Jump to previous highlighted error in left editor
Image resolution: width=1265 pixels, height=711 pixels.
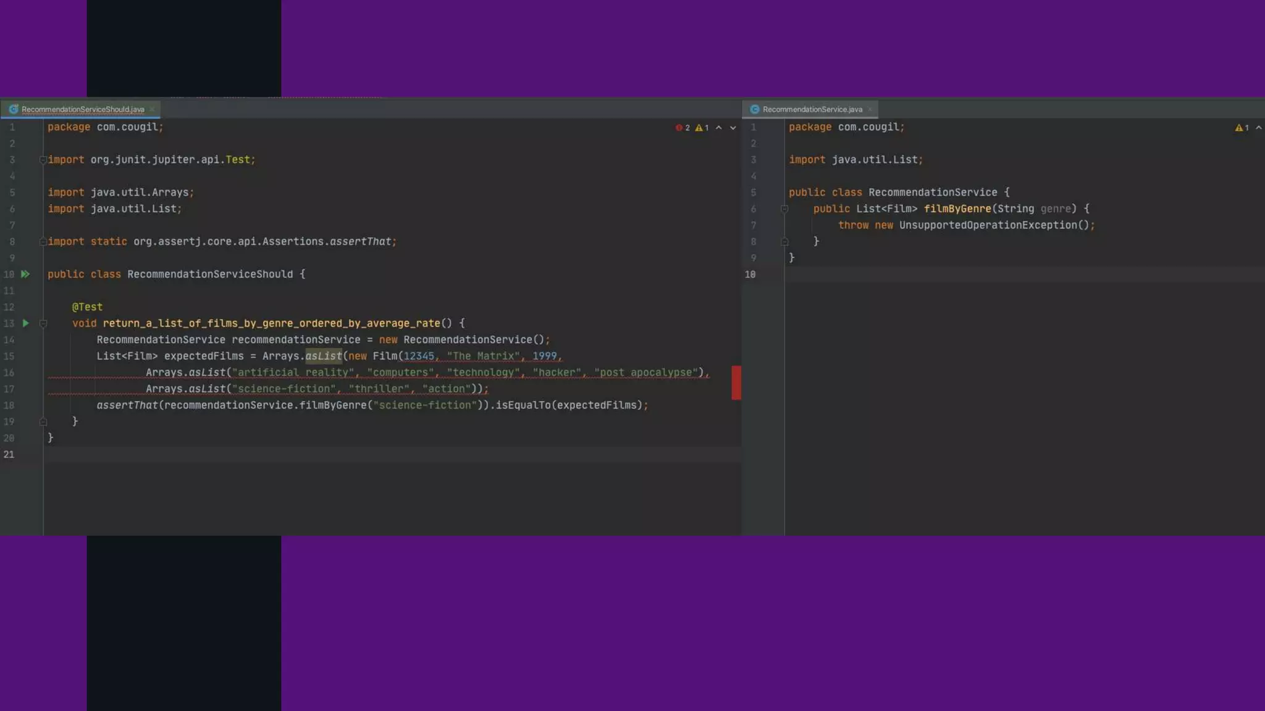pos(718,128)
